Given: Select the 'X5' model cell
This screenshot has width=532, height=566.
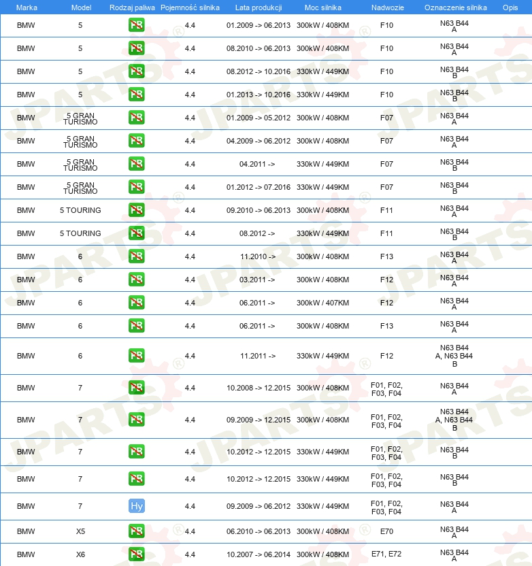Looking at the screenshot, I should pos(80,531).
